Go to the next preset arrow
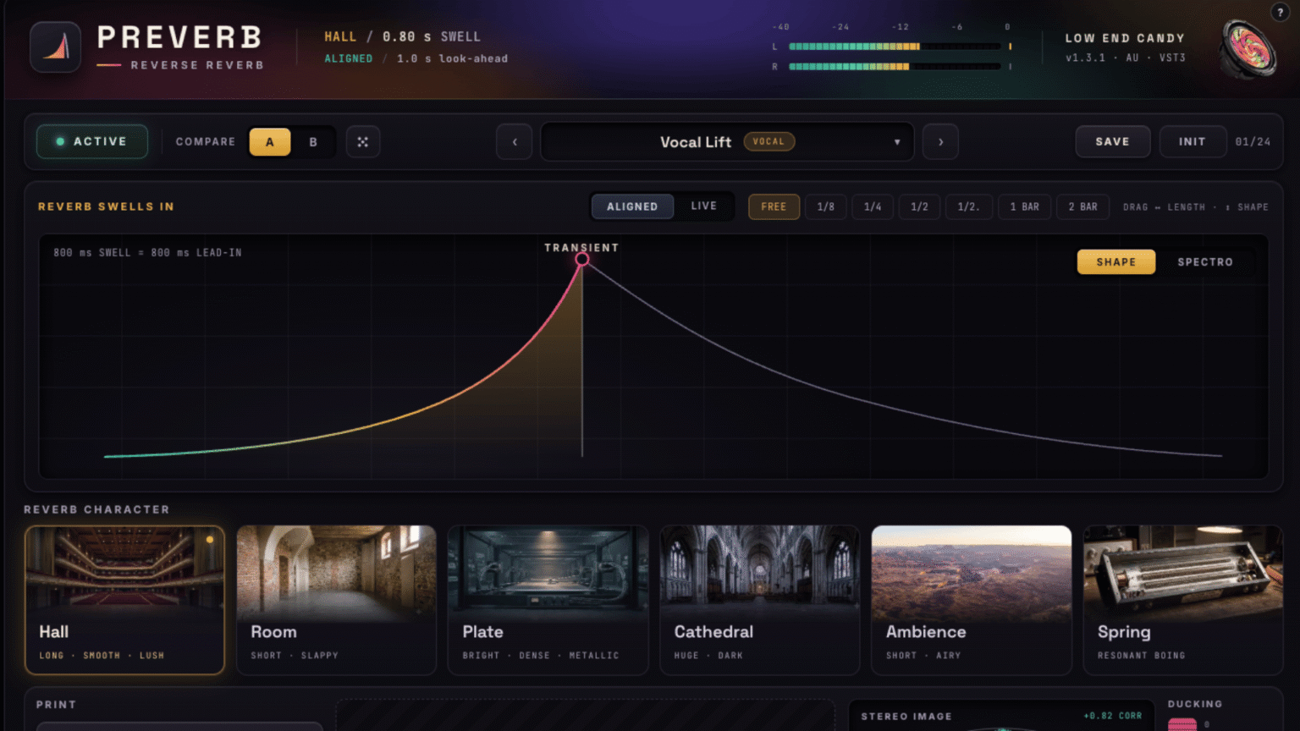 coord(940,142)
